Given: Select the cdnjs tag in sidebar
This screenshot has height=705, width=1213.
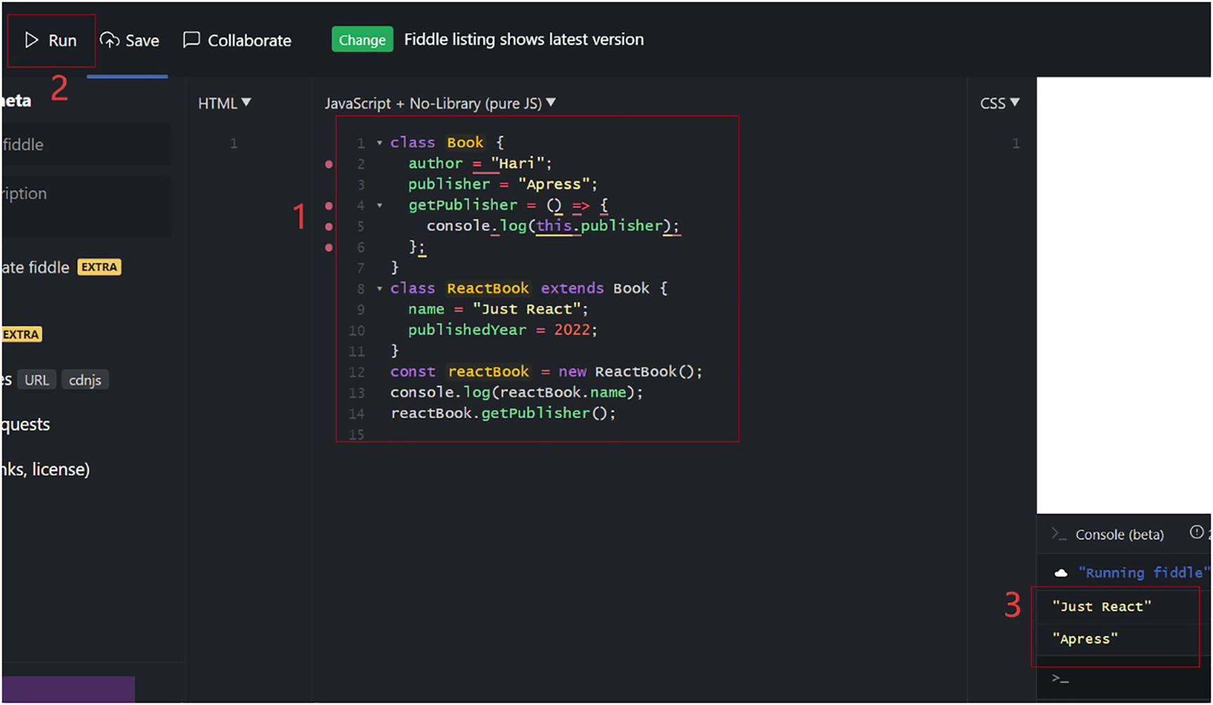Looking at the screenshot, I should click(x=85, y=380).
